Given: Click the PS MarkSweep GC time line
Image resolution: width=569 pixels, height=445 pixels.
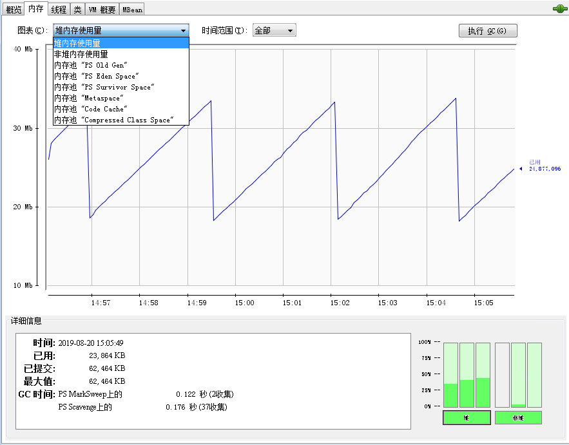Looking at the screenshot, I should point(146,394).
